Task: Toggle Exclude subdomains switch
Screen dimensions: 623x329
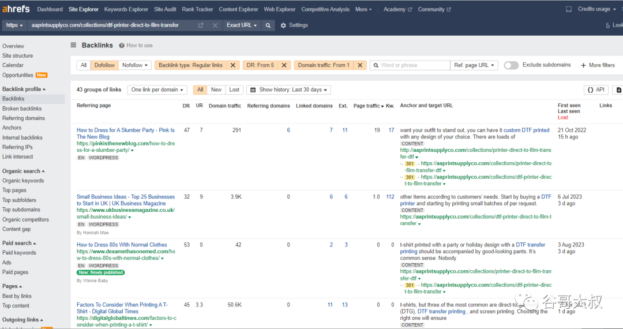Action: [x=511, y=65]
